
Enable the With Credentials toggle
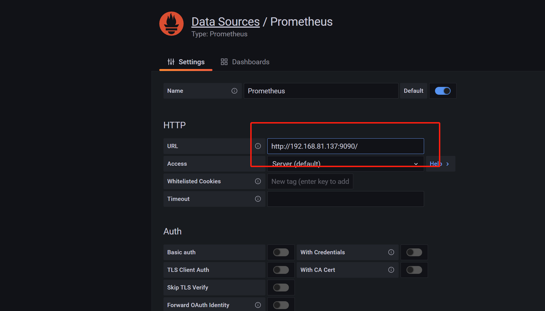[x=414, y=252]
